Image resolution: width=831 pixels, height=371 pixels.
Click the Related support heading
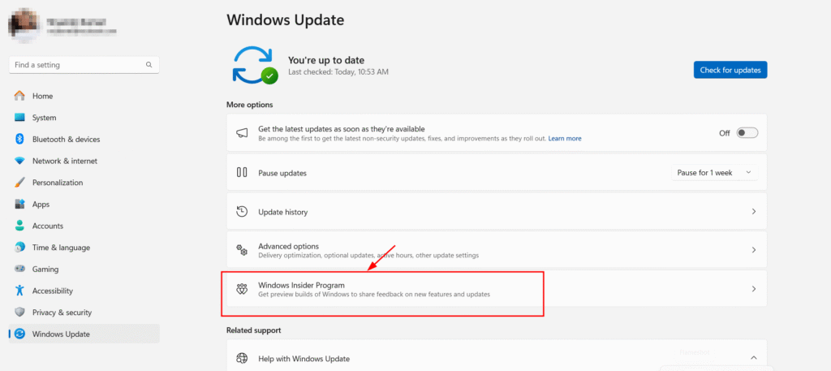254,330
